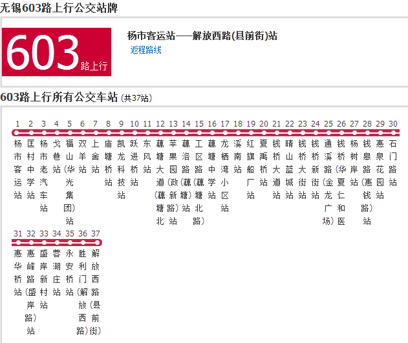Screen dimensions: 408x343
Task: Select stop 13 苹果园(政新路)站
Action: (x=173, y=182)
